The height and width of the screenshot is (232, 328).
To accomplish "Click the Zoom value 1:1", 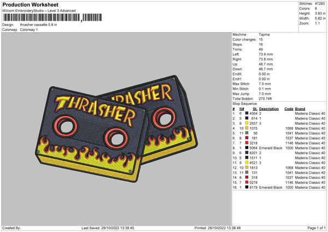I will point(319,24).
